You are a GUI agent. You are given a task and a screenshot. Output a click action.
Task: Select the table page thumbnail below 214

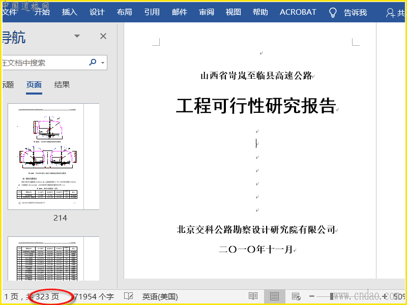53,259
